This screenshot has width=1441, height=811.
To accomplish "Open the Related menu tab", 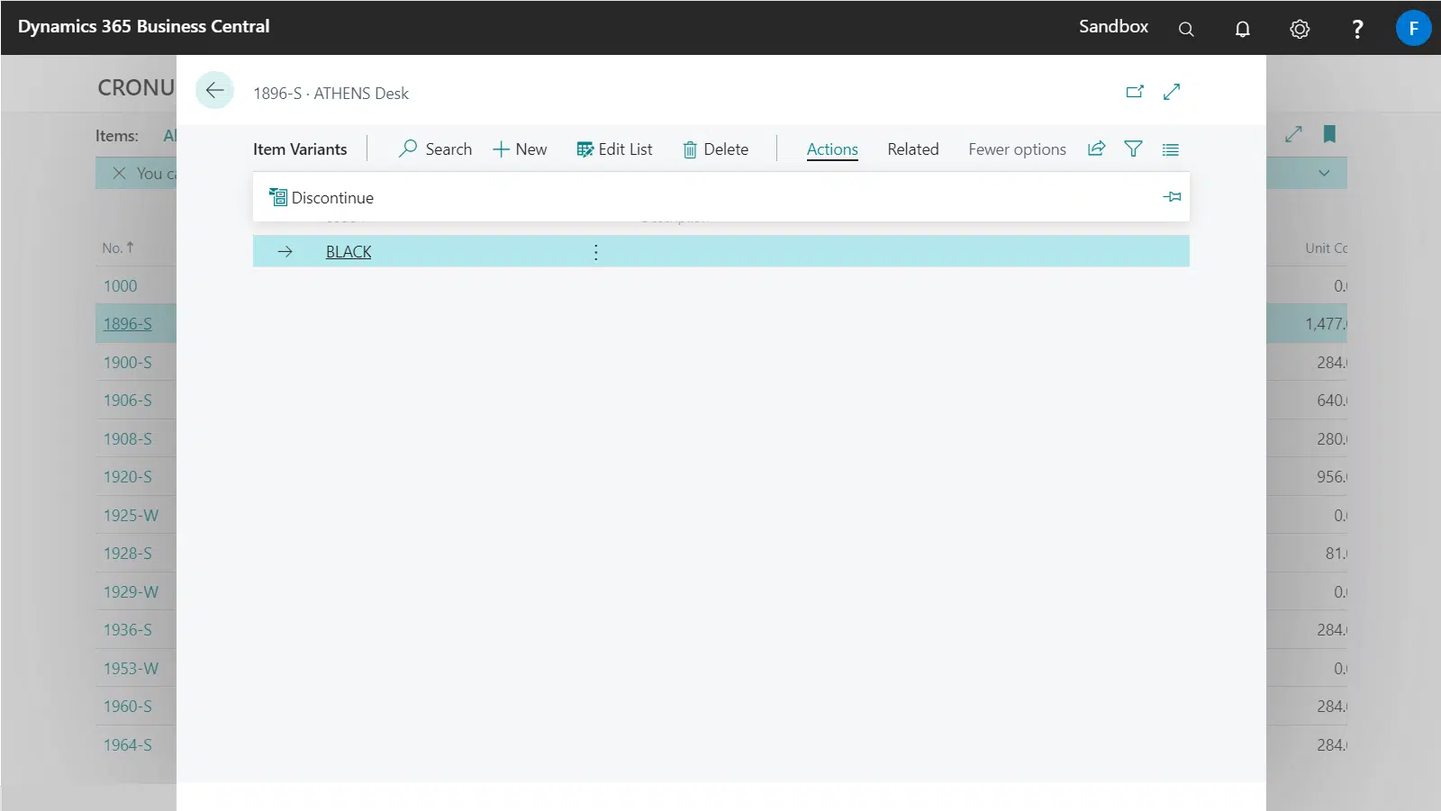I will 912,149.
